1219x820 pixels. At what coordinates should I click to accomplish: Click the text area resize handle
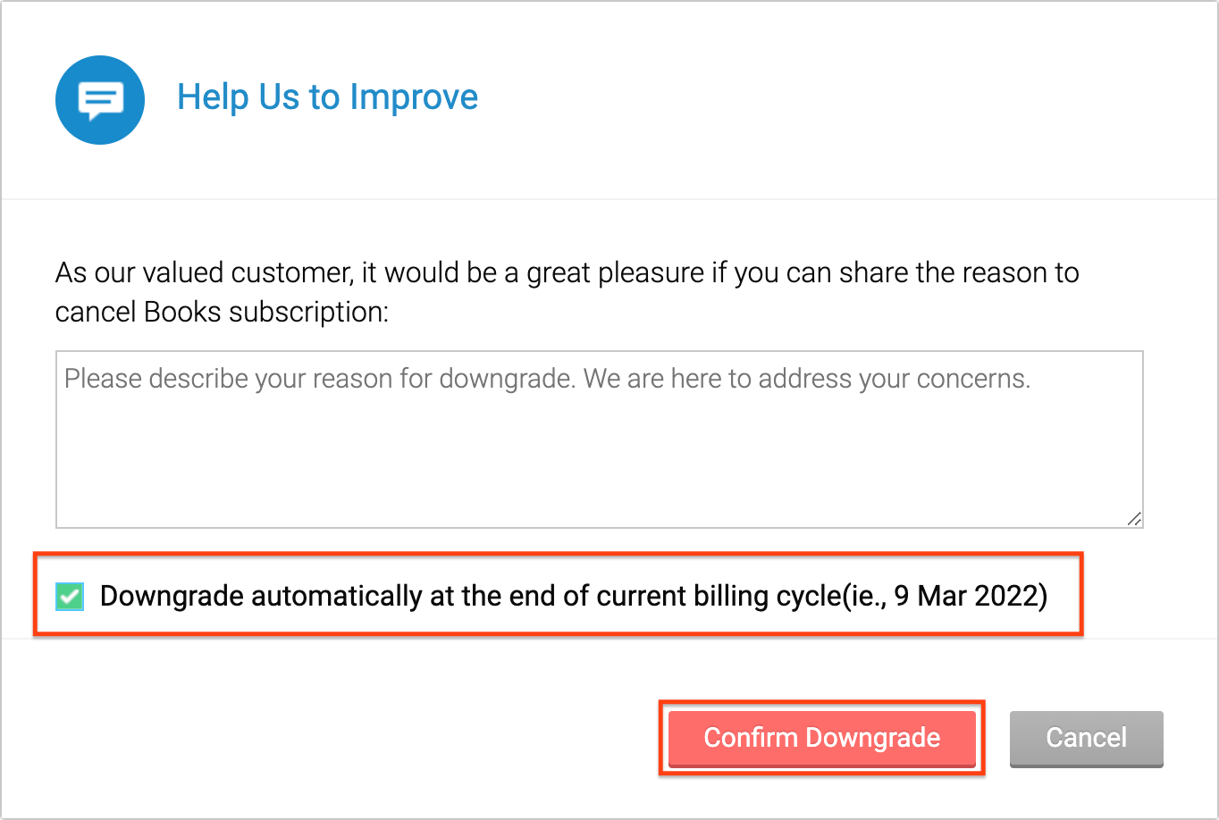point(1134,518)
